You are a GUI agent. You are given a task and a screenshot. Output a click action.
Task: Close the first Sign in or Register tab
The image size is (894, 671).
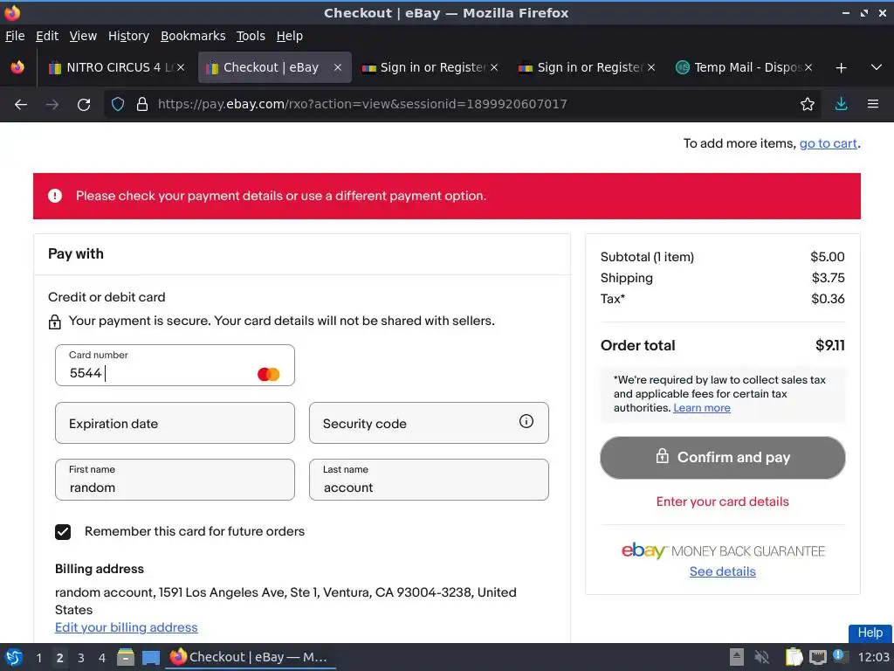click(x=494, y=67)
